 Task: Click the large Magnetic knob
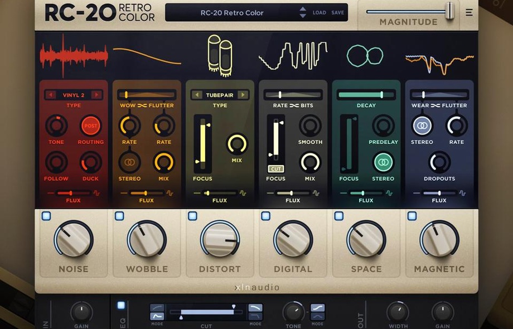pos(439,239)
